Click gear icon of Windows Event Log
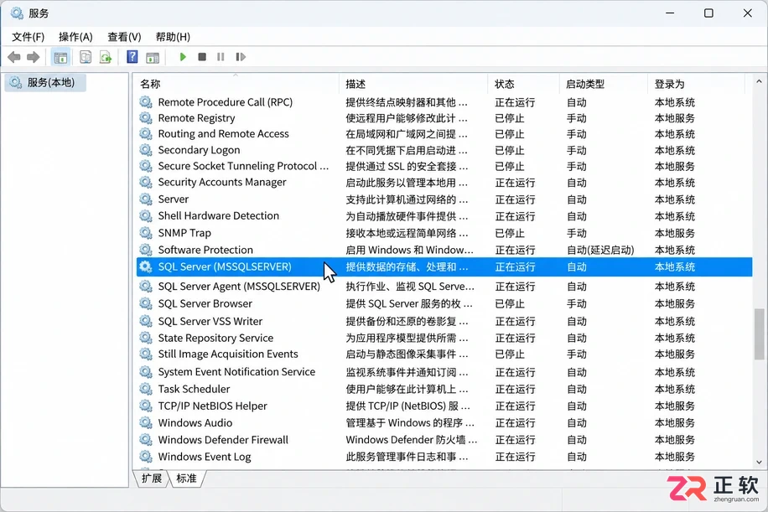 pyautogui.click(x=146, y=456)
